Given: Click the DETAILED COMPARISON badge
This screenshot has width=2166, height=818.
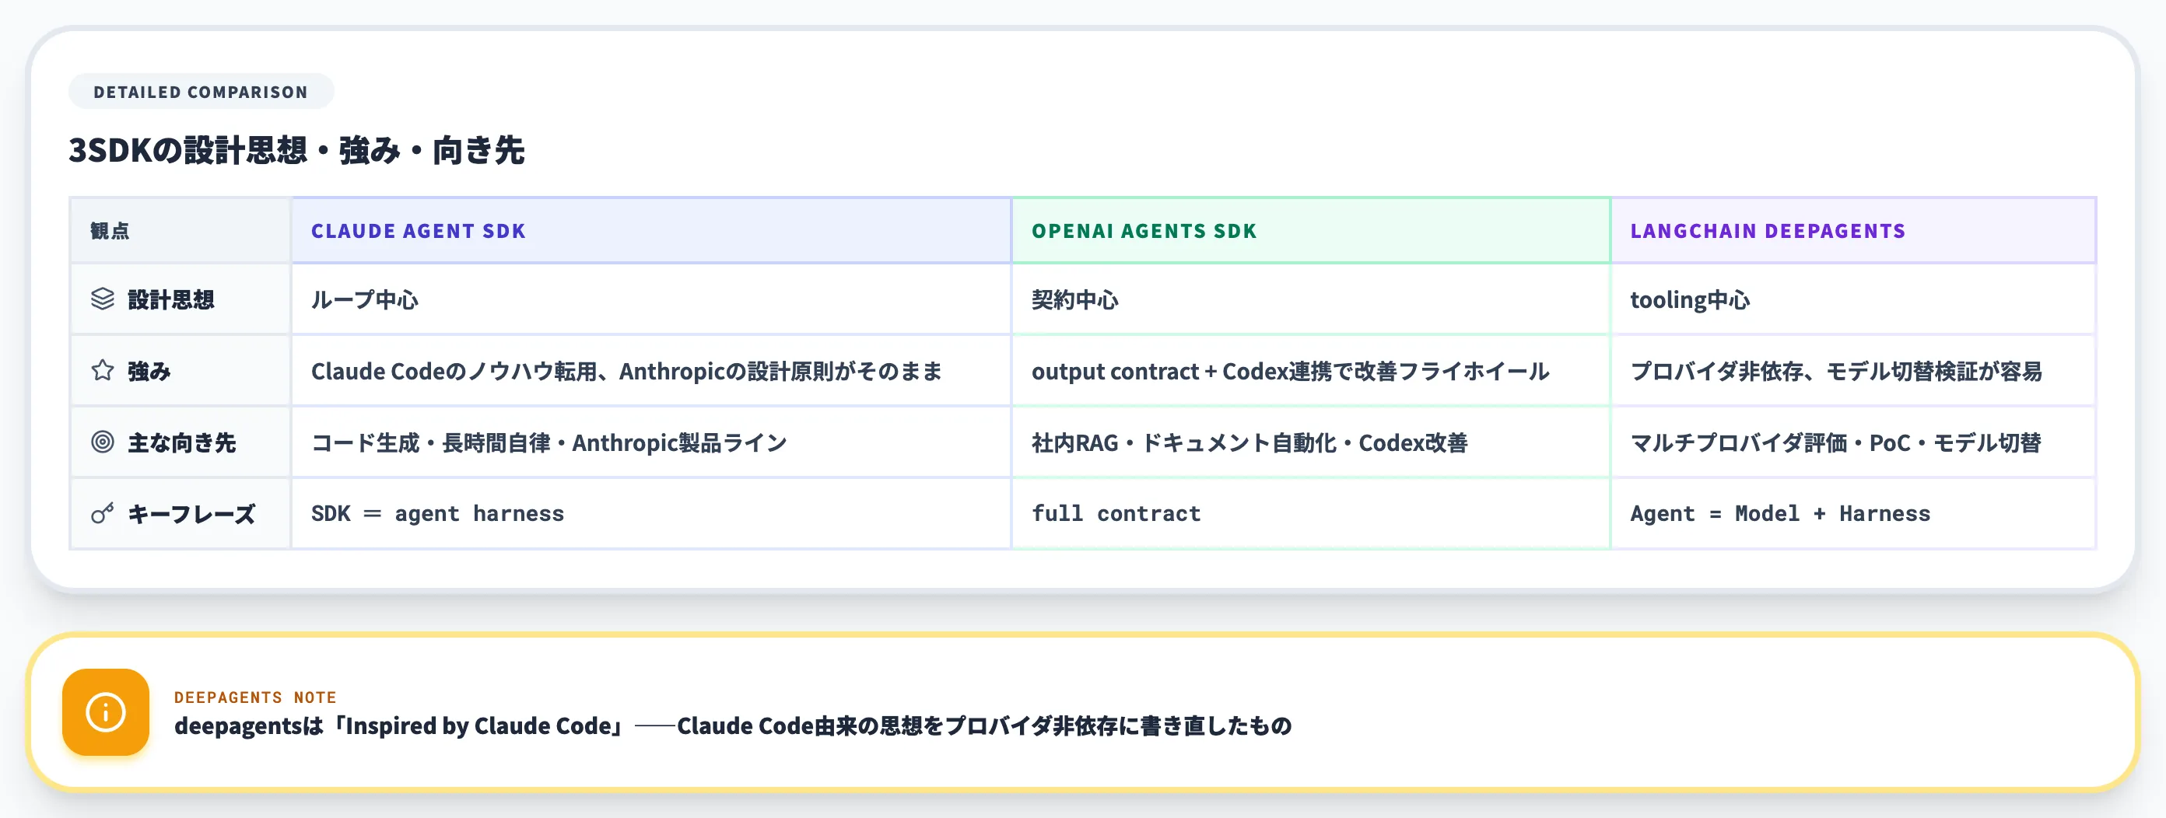Looking at the screenshot, I should (x=201, y=92).
